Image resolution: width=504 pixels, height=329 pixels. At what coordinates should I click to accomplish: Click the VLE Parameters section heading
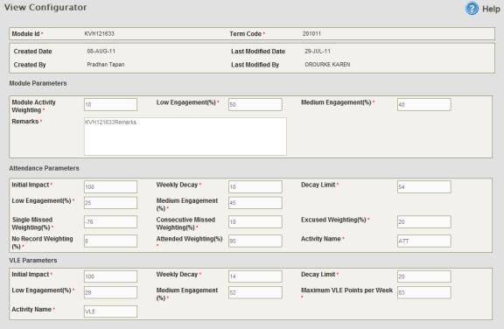(33, 261)
